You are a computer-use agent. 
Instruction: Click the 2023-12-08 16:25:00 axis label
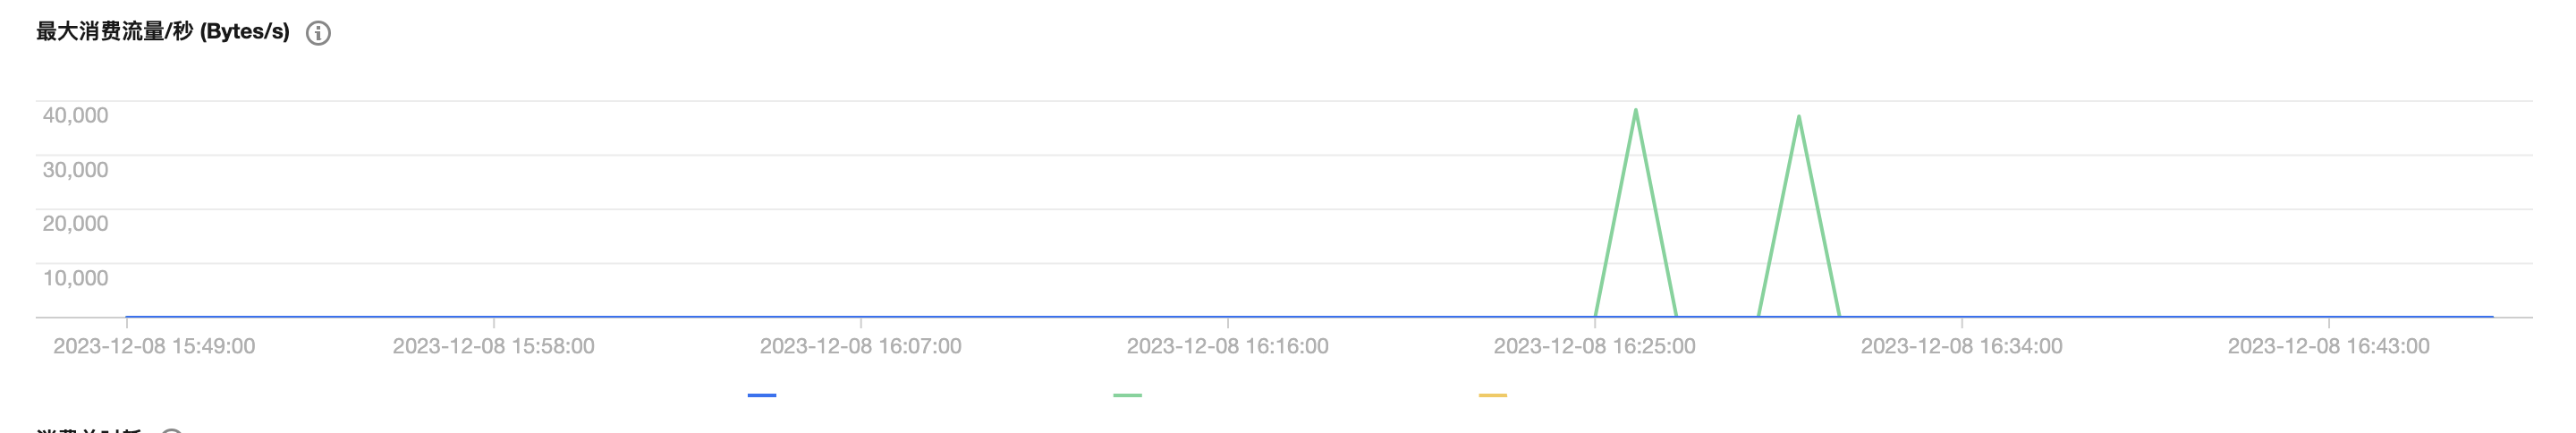(x=1595, y=346)
